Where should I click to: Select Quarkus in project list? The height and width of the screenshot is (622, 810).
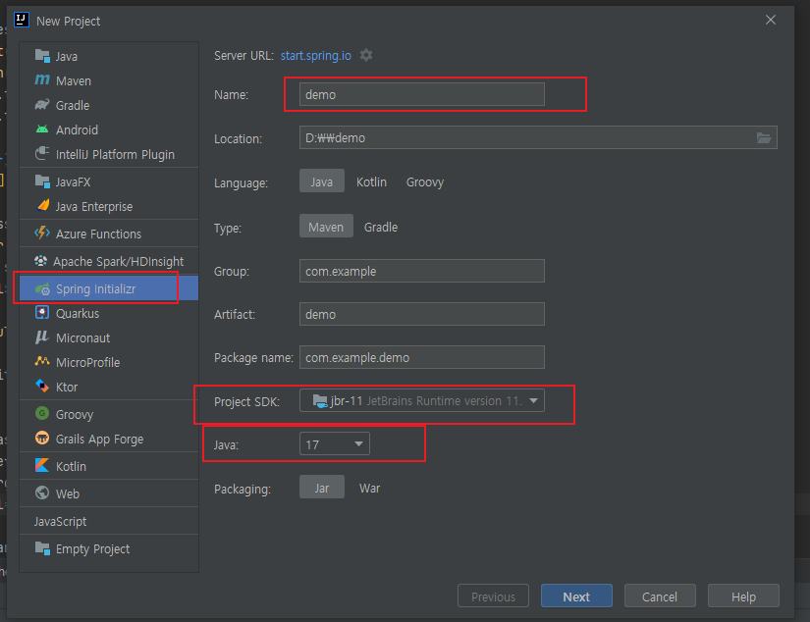[108, 313]
